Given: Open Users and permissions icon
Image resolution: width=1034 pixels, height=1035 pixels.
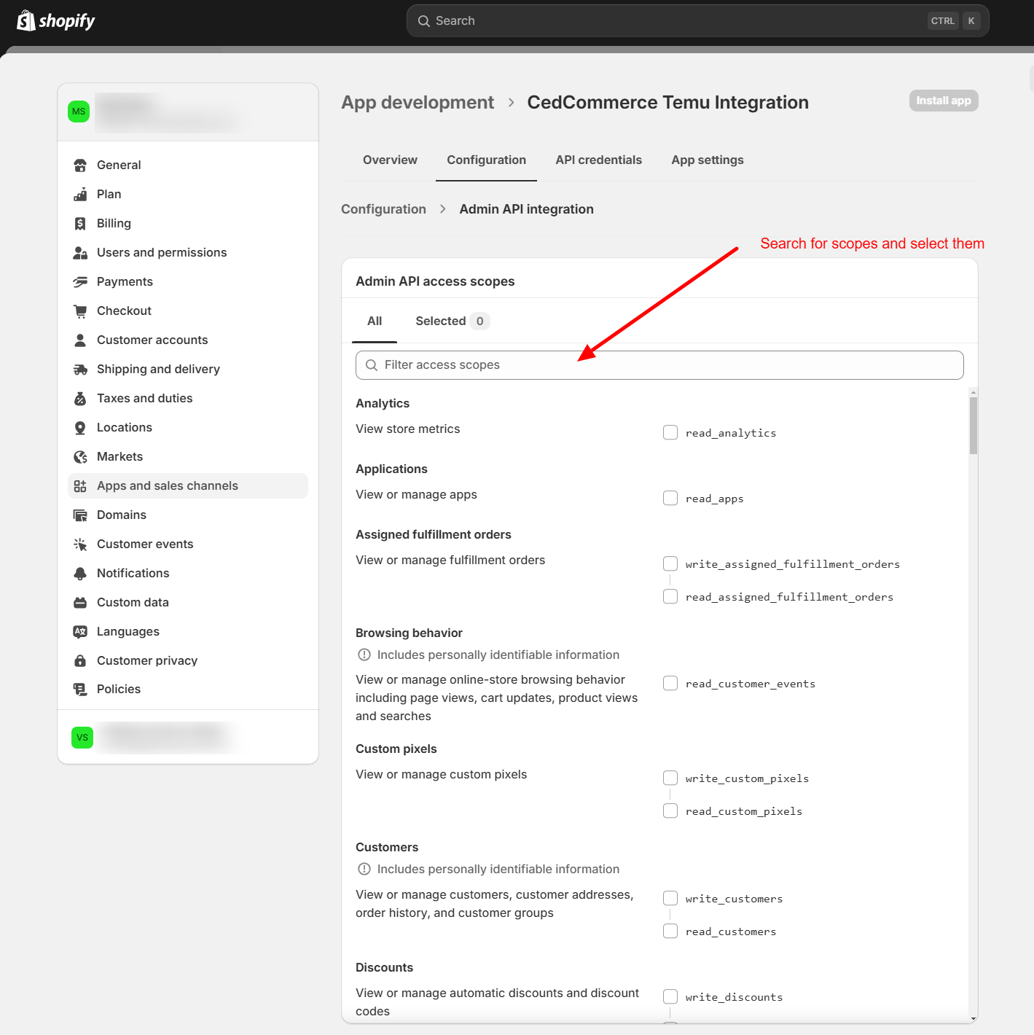Looking at the screenshot, I should pos(80,253).
